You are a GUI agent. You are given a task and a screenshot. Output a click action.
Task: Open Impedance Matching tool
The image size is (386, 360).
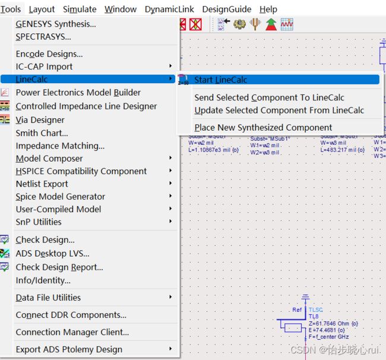[60, 146]
